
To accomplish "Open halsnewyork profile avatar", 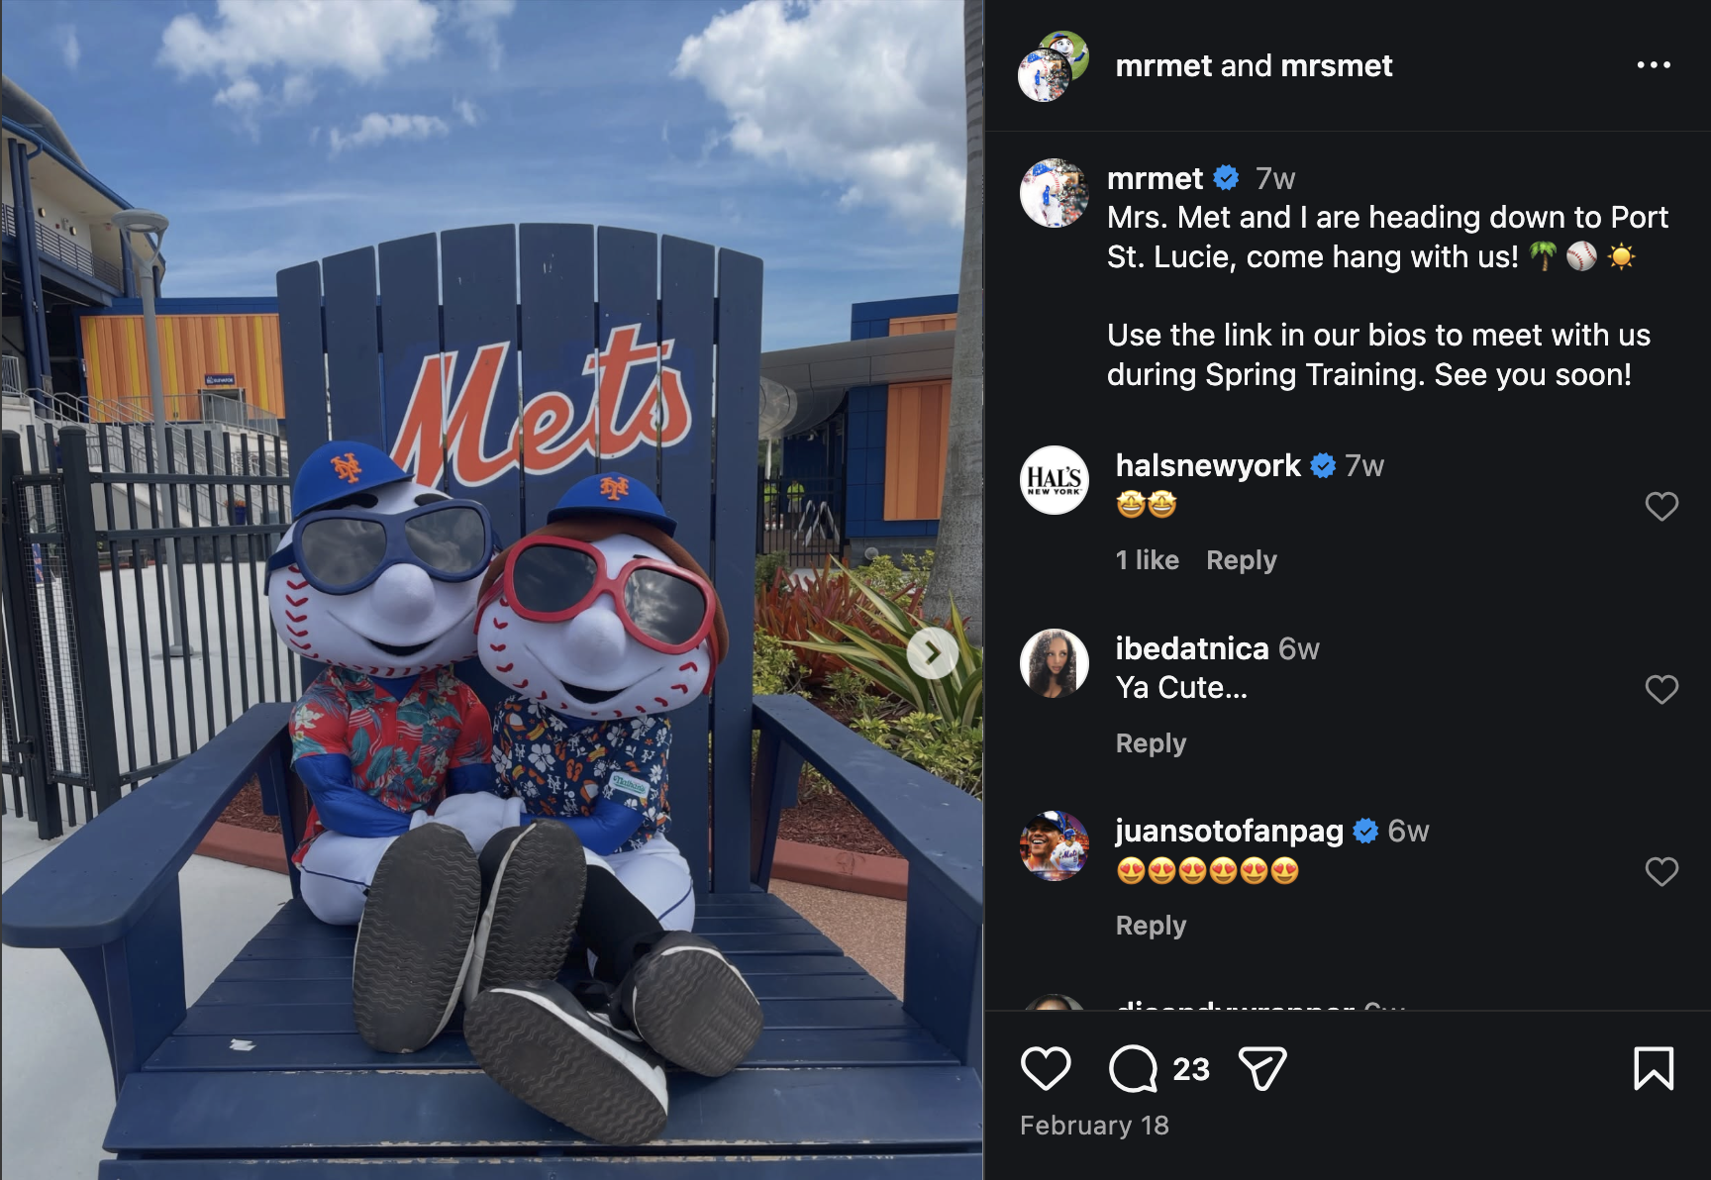I will pos(1055,480).
